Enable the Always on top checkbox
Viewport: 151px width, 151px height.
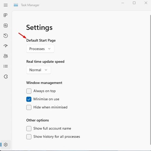(x=29, y=91)
